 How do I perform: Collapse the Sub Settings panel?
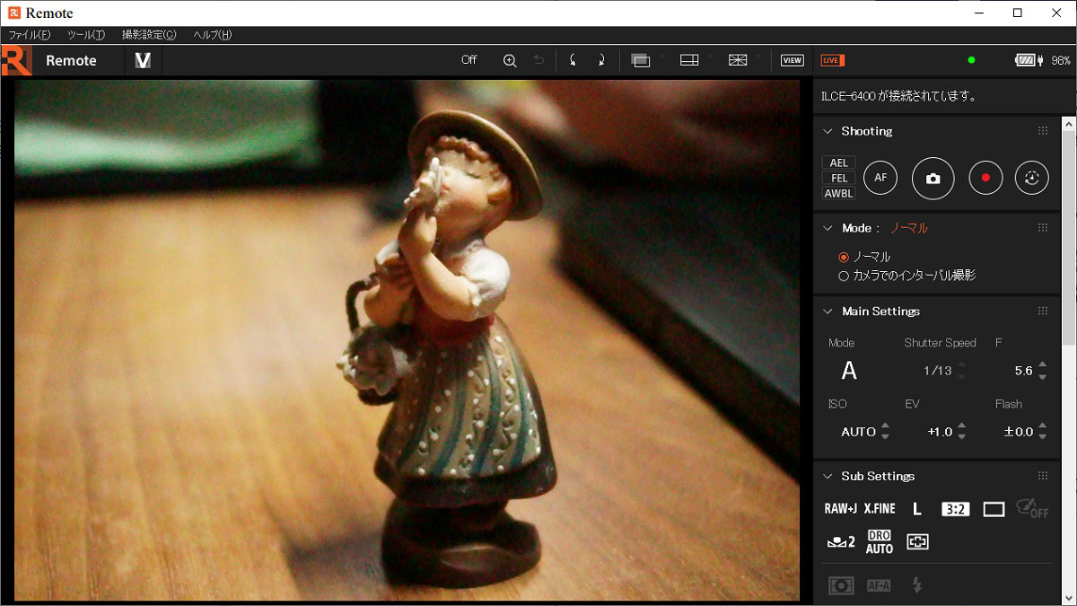[x=828, y=477]
